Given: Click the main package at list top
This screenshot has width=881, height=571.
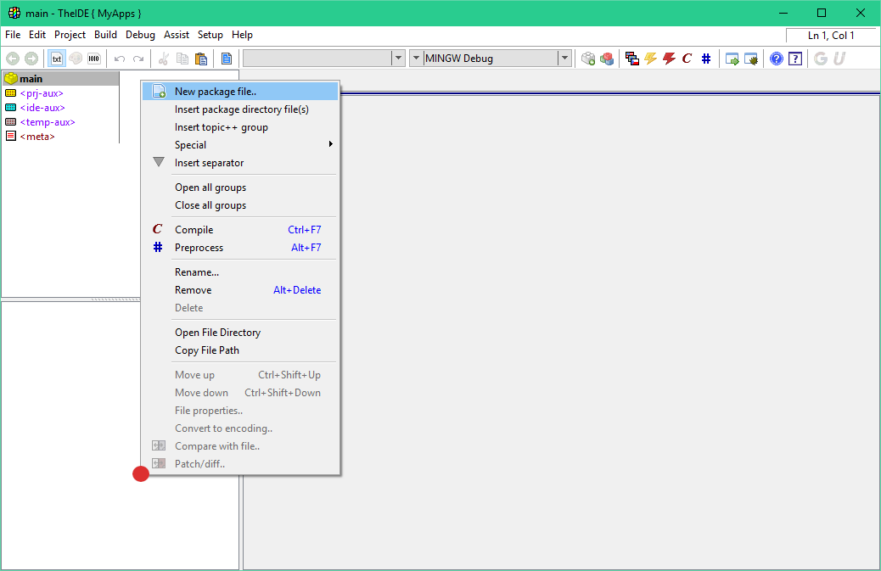Looking at the screenshot, I should pos(31,79).
